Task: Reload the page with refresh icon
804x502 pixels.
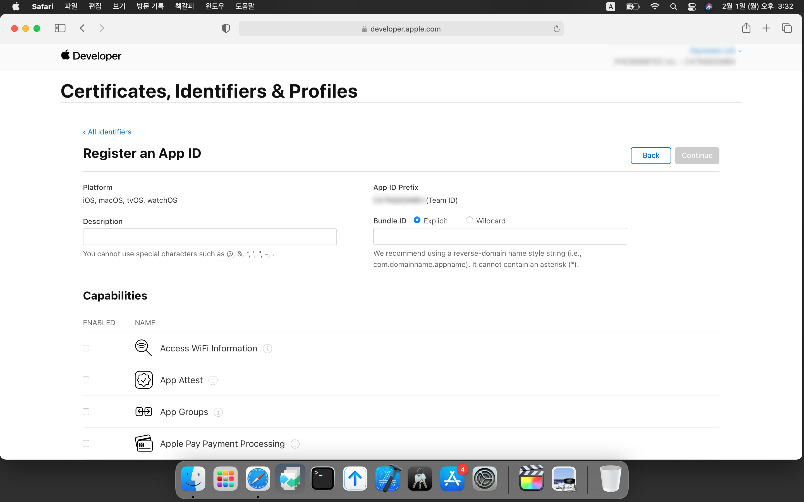Action: click(x=556, y=29)
